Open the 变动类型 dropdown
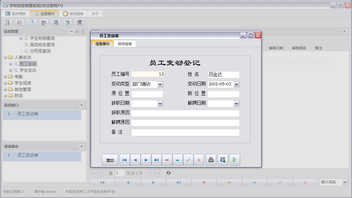Viewport: 352px width, 198px height. [160, 84]
